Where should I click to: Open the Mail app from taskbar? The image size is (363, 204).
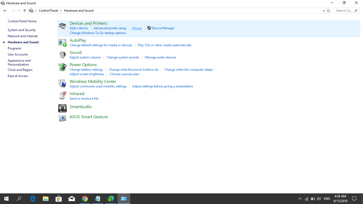click(72, 199)
